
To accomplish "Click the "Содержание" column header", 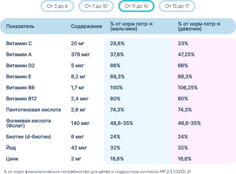I will coord(87,26).
